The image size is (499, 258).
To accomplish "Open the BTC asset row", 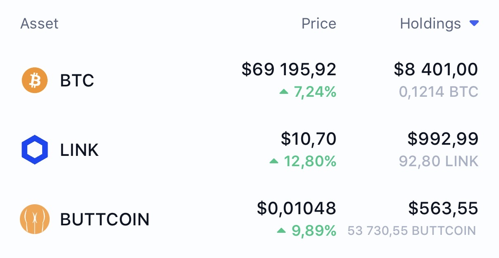I will pyautogui.click(x=249, y=80).
